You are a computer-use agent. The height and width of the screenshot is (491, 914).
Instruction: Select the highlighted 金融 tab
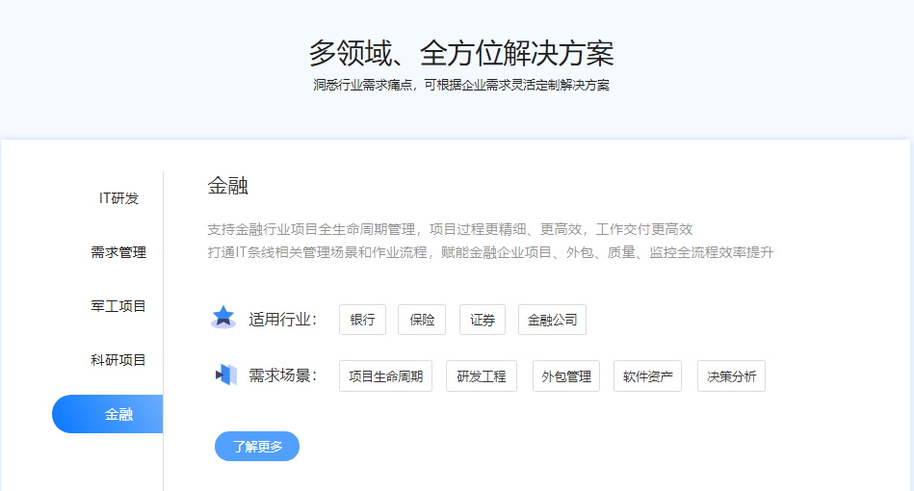(108, 414)
